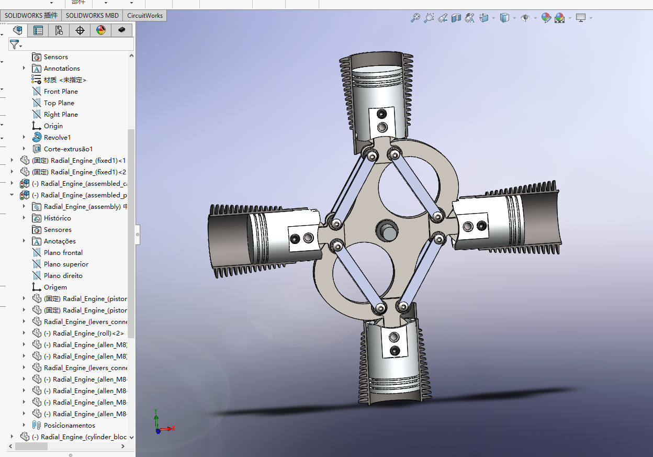The height and width of the screenshot is (457, 653).
Task: Click the Apply Scene icon
Action: 559,18
